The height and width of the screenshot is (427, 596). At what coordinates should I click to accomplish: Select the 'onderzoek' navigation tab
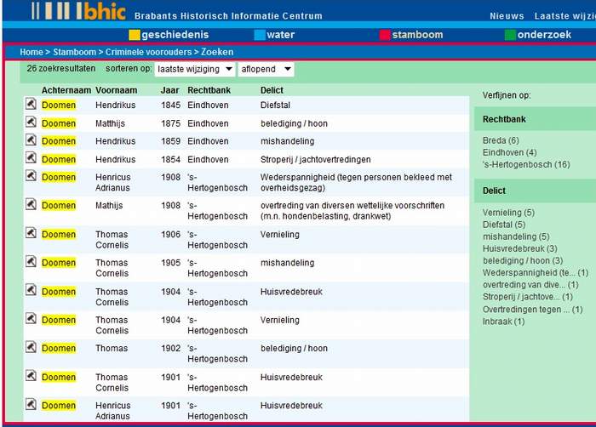(x=548, y=35)
